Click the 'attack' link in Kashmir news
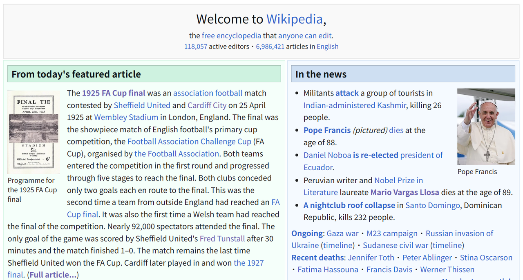Viewport: 523px width, 280px height. coord(347,93)
